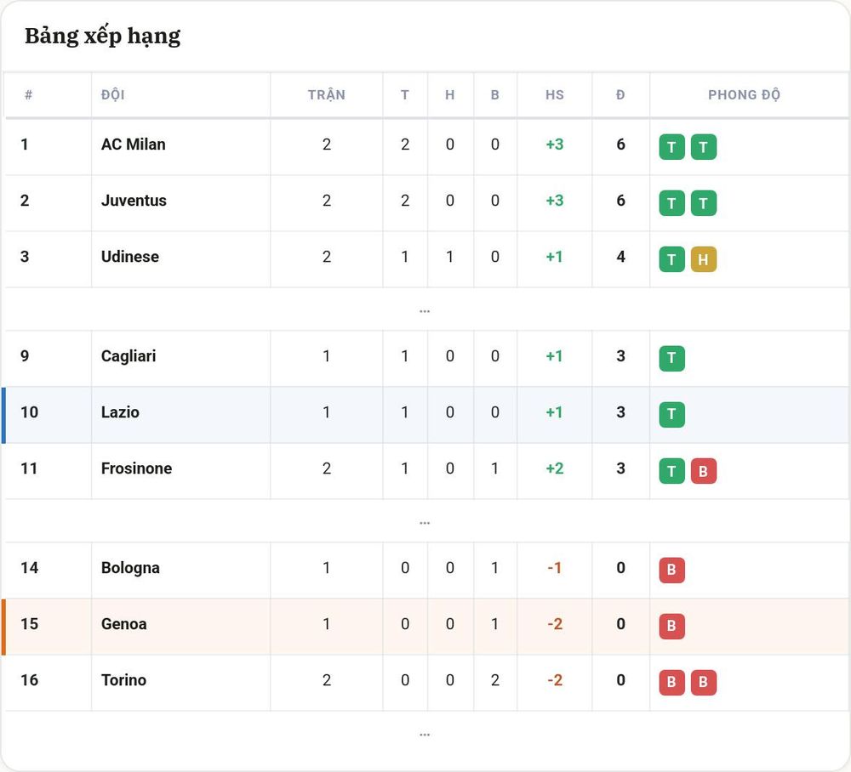Image resolution: width=851 pixels, height=772 pixels.
Task: Click the HS column header
Action: (x=555, y=95)
